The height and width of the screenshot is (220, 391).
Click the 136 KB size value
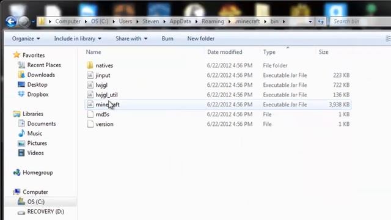[x=341, y=95]
